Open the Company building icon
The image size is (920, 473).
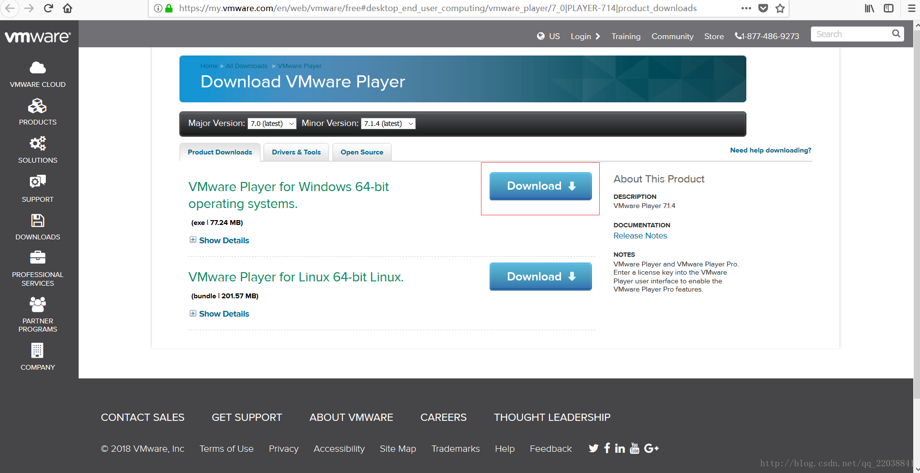tap(38, 350)
